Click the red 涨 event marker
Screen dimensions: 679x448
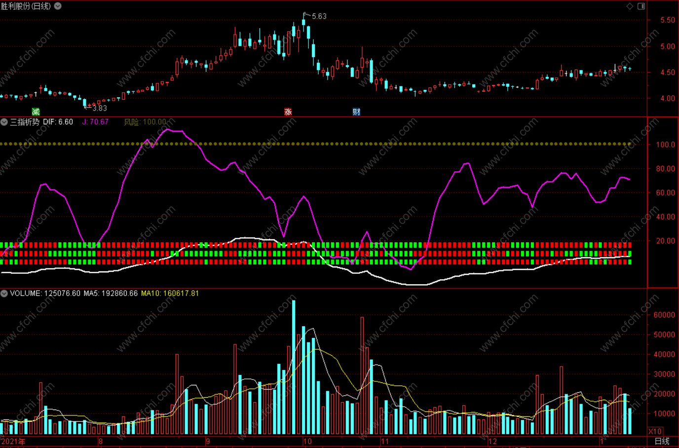tap(288, 112)
